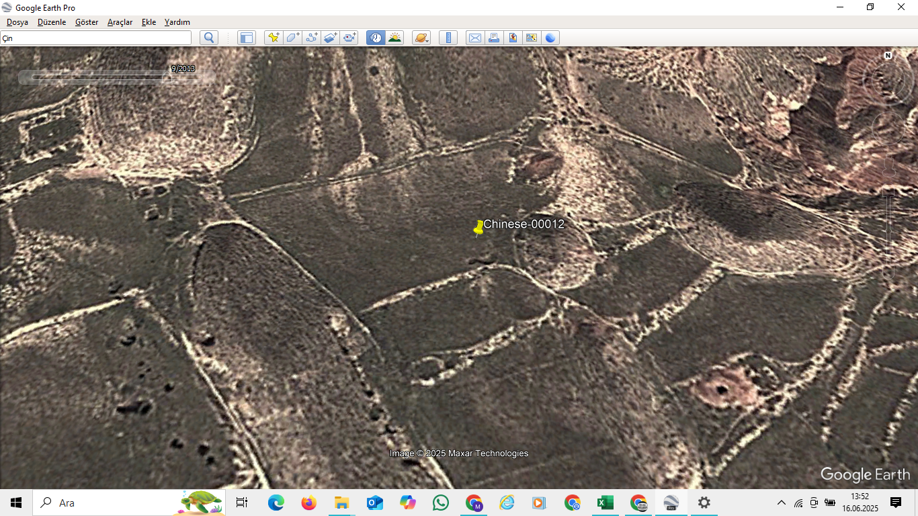Click the 9/2013 date label
This screenshot has height=516, width=918.
(183, 69)
